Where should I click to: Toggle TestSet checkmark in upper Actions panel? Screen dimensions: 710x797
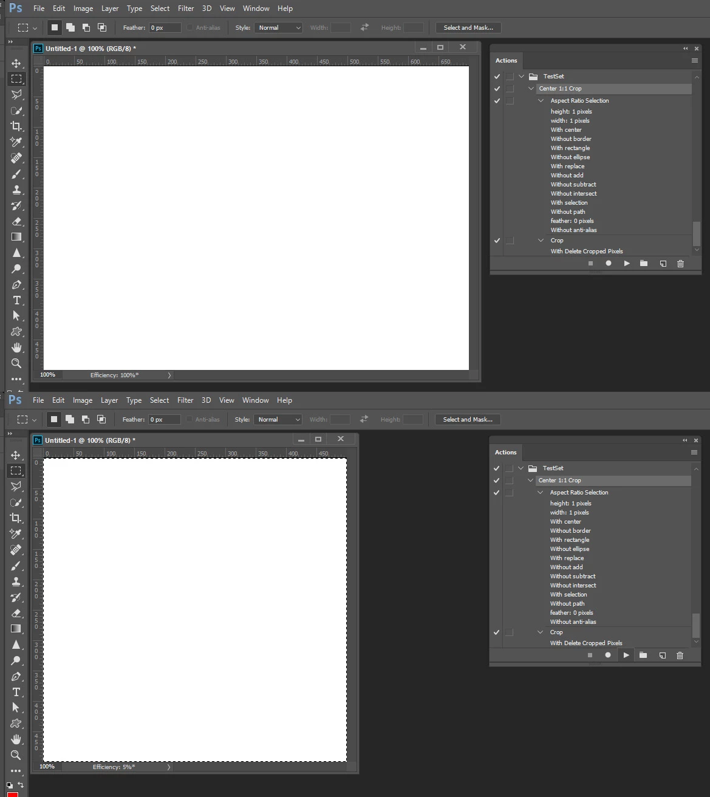[x=497, y=77]
